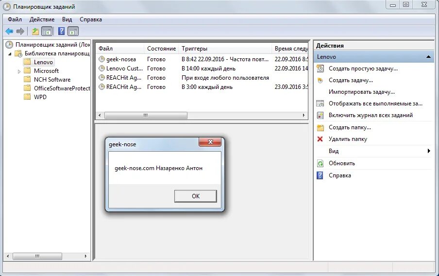Image resolution: width=439 pixels, height=276 pixels.
Task: Click the clock icon of Lenovo Cust... task
Action: point(101,69)
